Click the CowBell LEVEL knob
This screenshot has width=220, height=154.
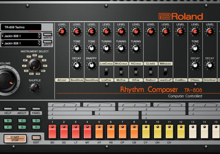tap(180, 31)
